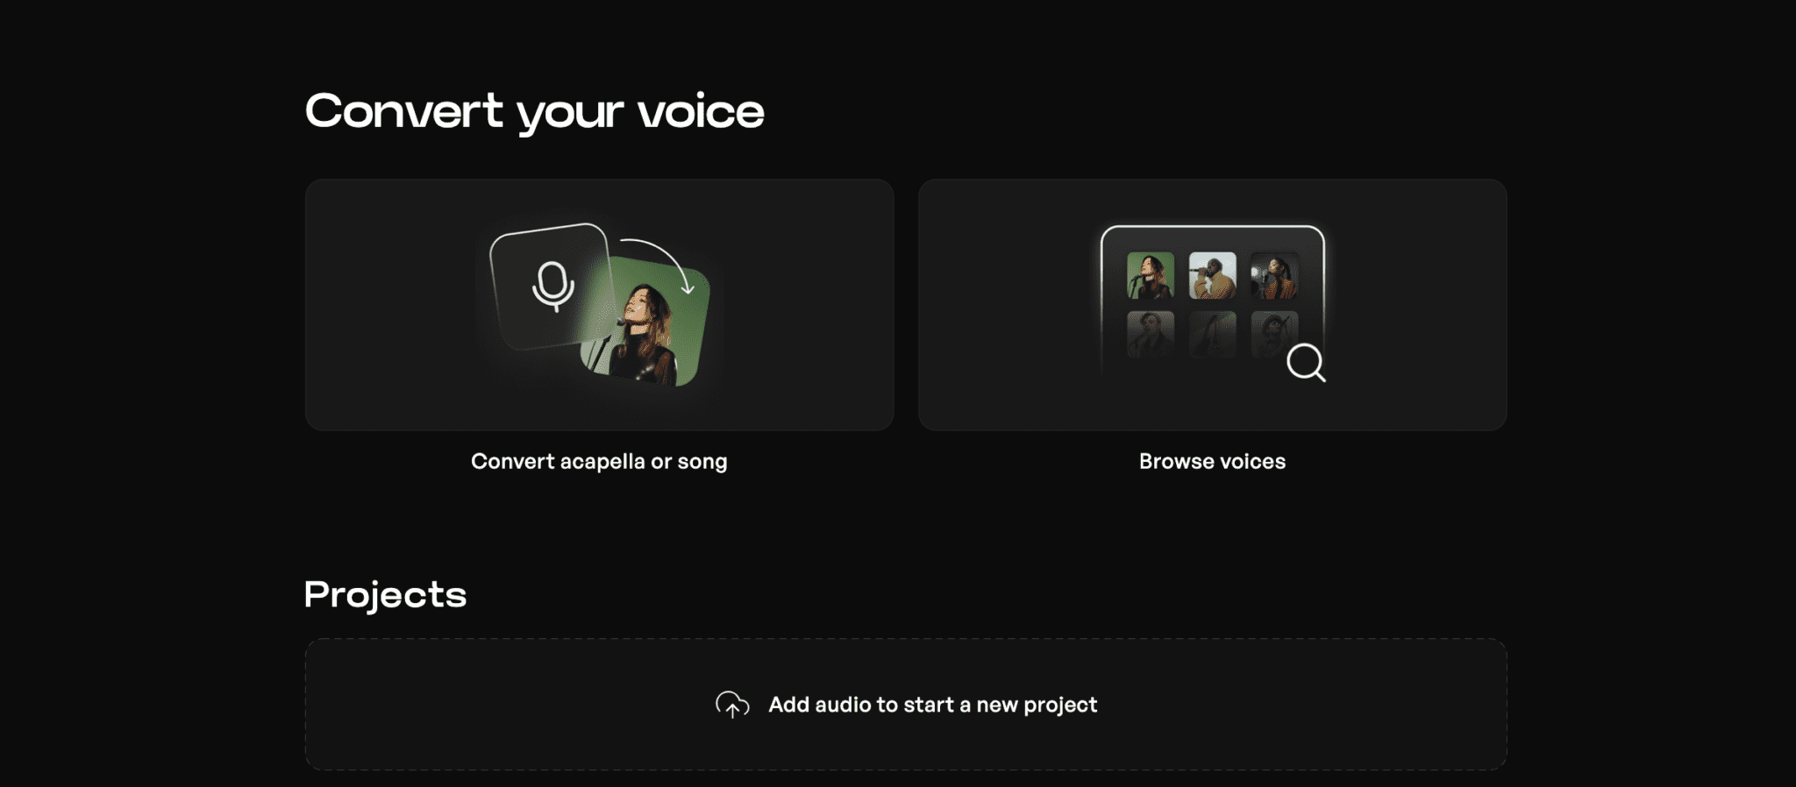Click Add audio to start a new project
1796x787 pixels.
[x=933, y=704]
